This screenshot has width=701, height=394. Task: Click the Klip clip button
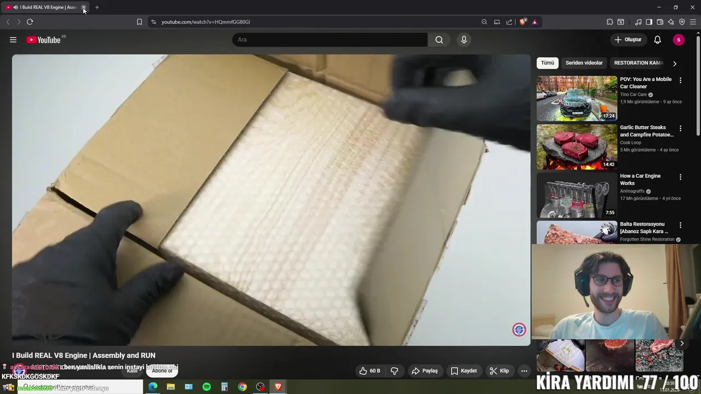pyautogui.click(x=499, y=371)
